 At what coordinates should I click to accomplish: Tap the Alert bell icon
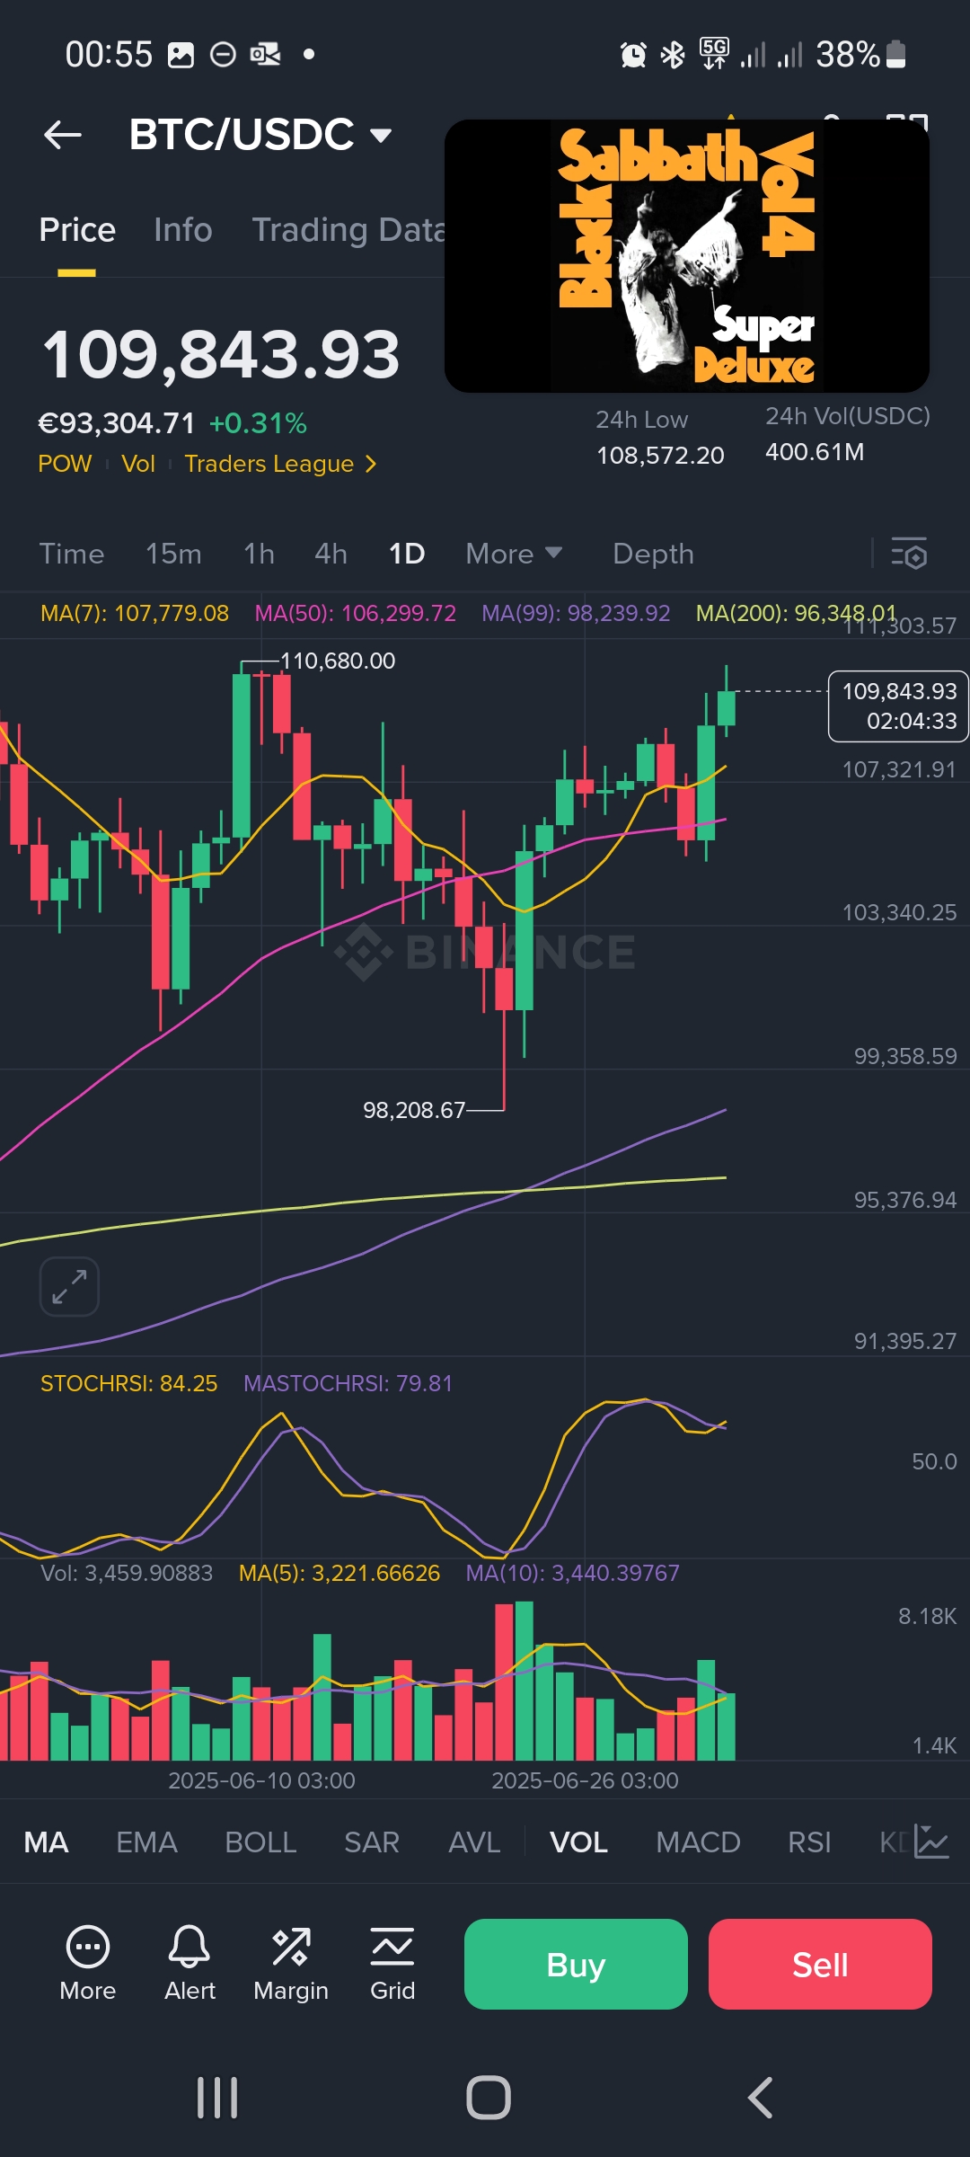point(190,1964)
